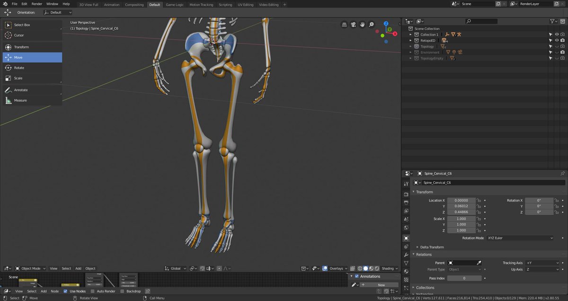
Task: Pin the properties editor context
Action: click(562, 173)
